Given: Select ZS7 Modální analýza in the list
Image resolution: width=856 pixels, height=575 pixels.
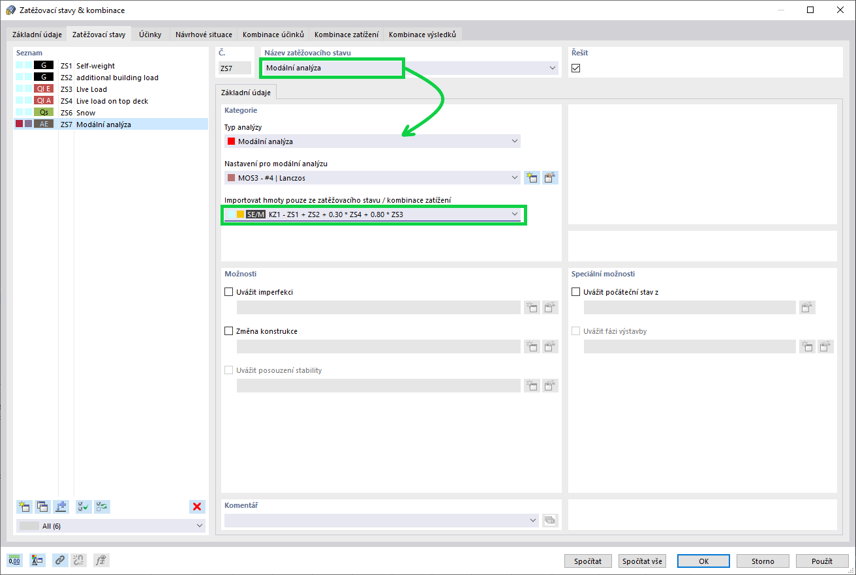Looking at the screenshot, I should (111, 124).
